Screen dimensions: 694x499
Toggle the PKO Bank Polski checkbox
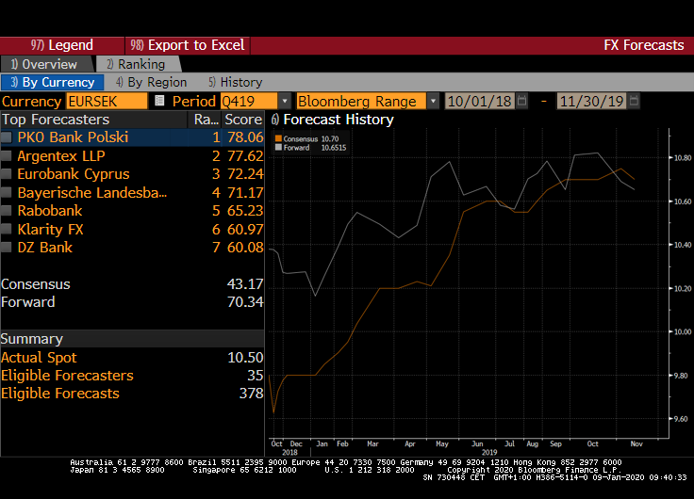8,137
